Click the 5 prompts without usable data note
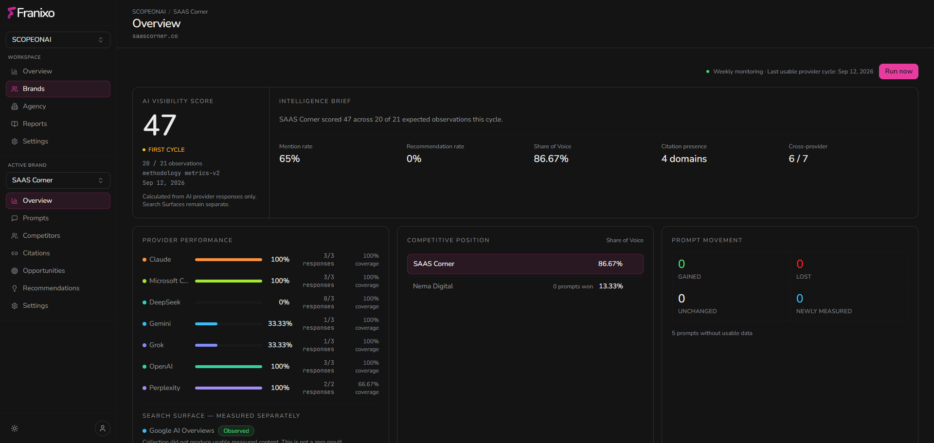The width and height of the screenshot is (934, 443). [712, 333]
